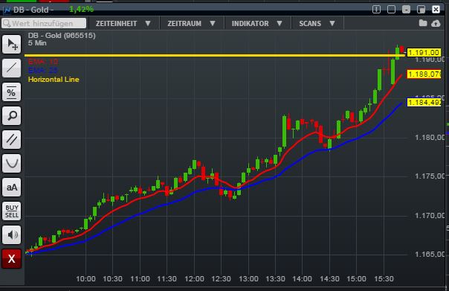This screenshot has width=449, height=291.
Task: Click the cloud upload icon
Action: point(436,24)
